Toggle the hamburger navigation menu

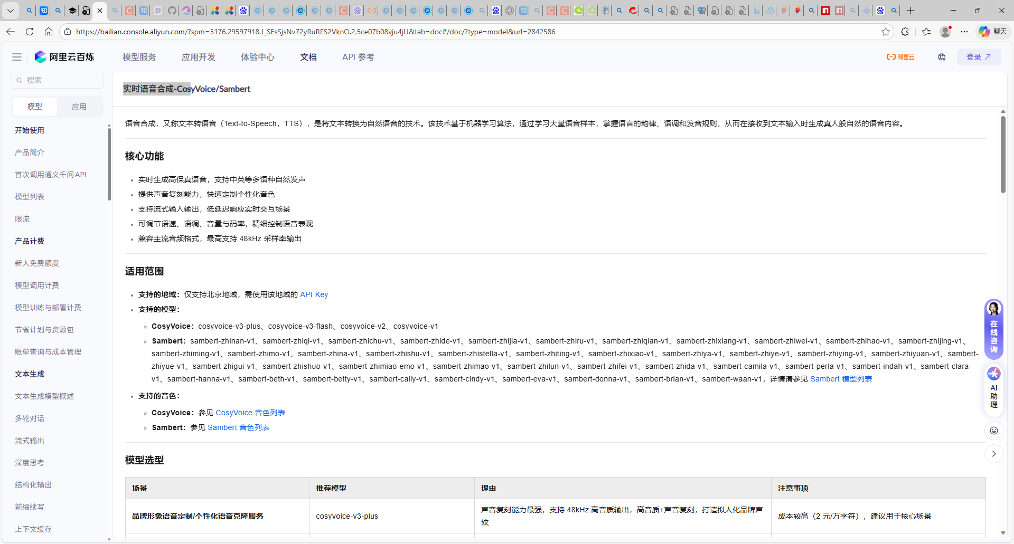pos(17,57)
